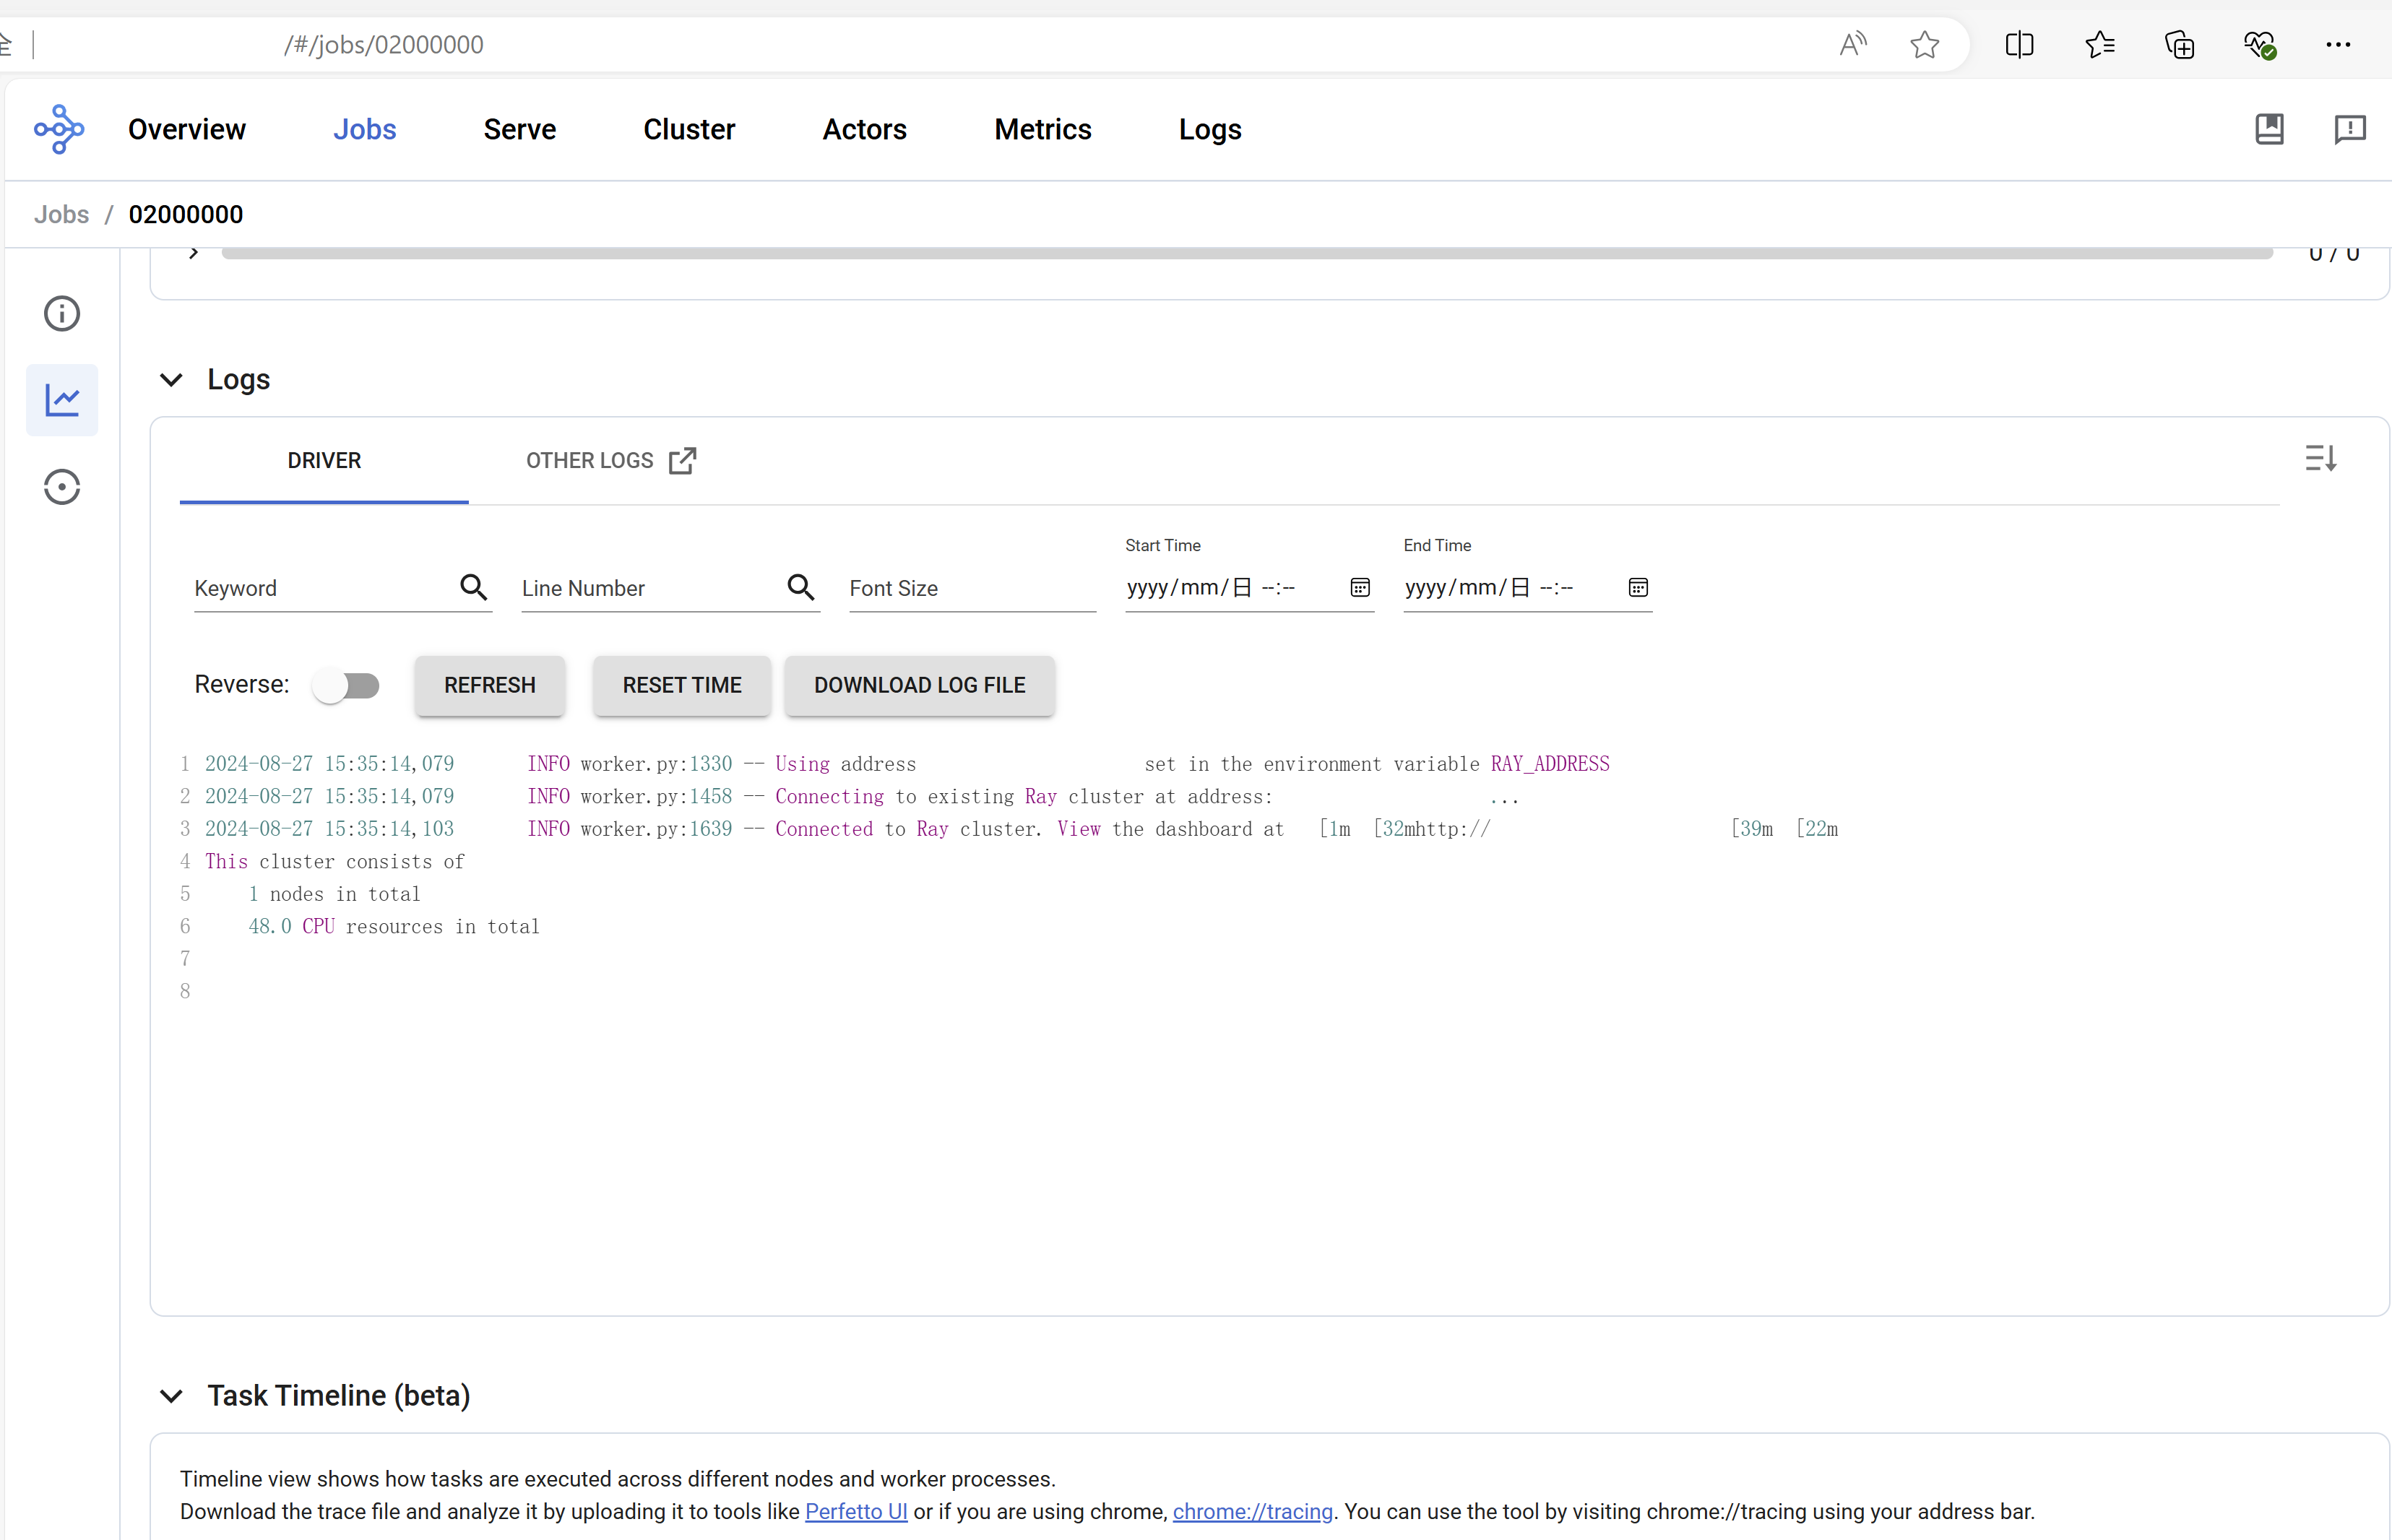Click the Line Number search icon
The width and height of the screenshot is (2392, 1540).
tap(800, 587)
